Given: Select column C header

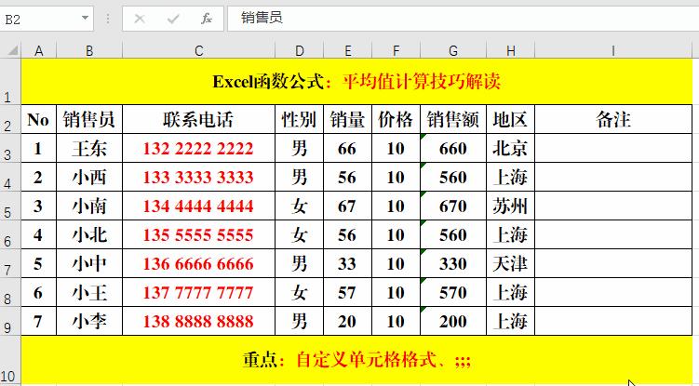Looking at the screenshot, I should [x=199, y=51].
